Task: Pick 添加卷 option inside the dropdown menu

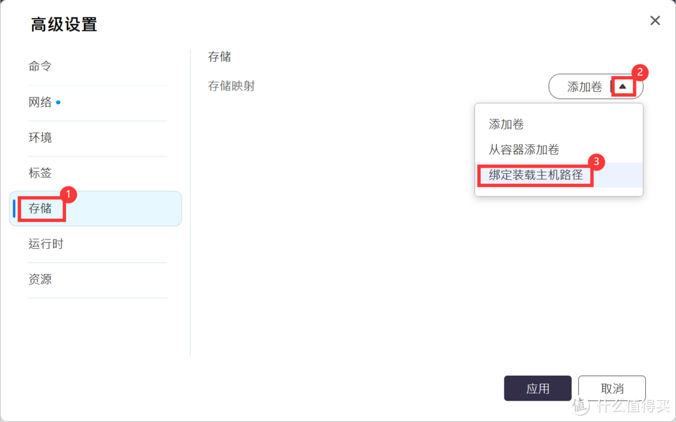Action: 505,124
